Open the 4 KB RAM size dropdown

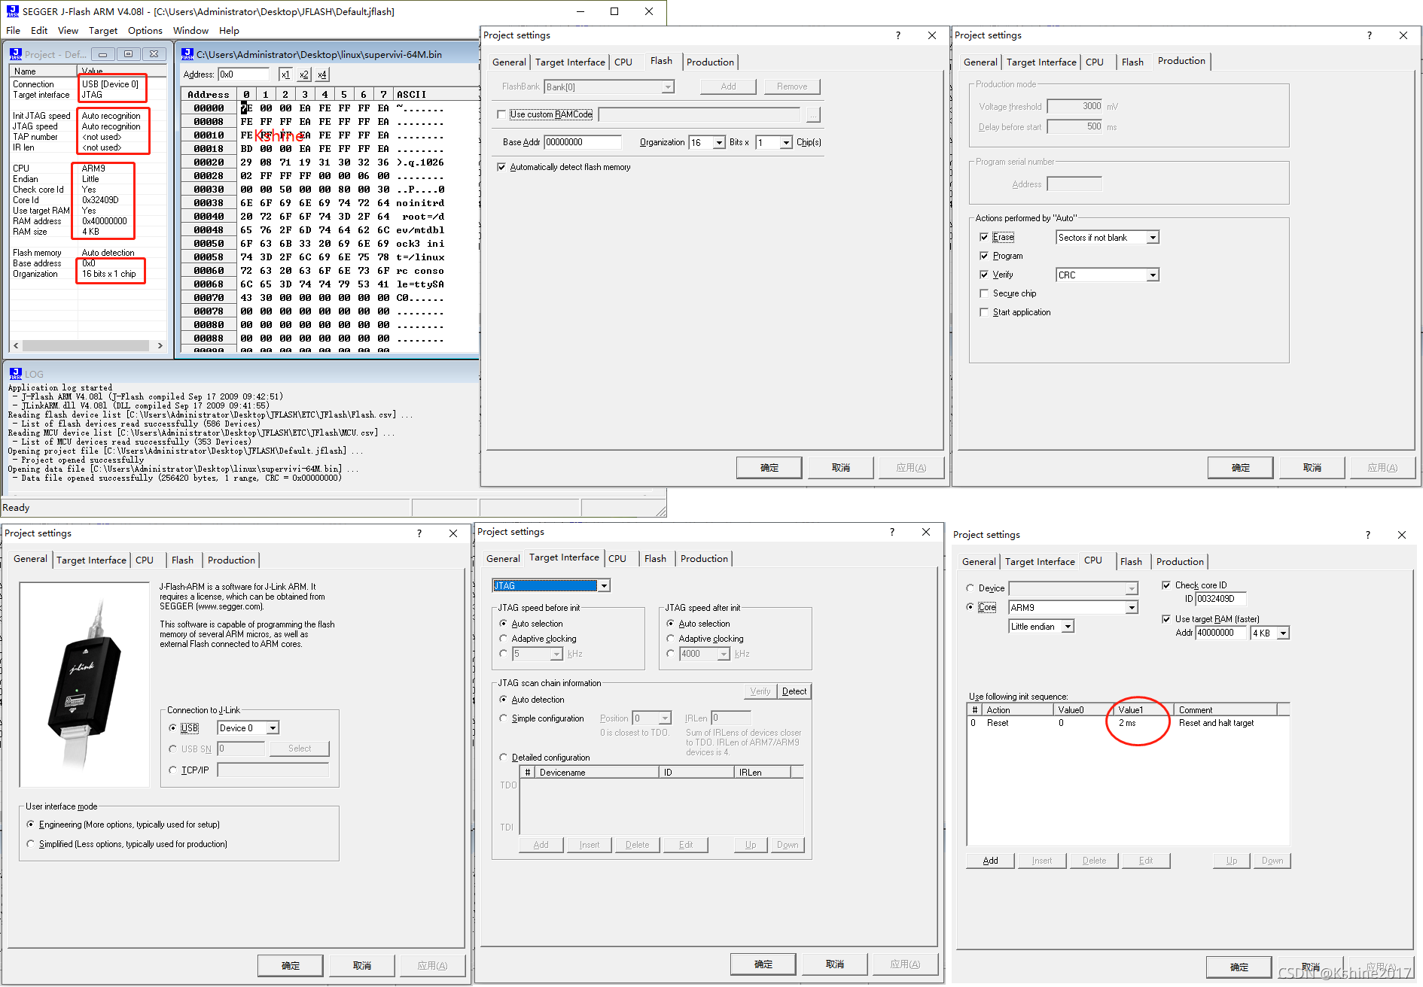pyautogui.click(x=1284, y=633)
